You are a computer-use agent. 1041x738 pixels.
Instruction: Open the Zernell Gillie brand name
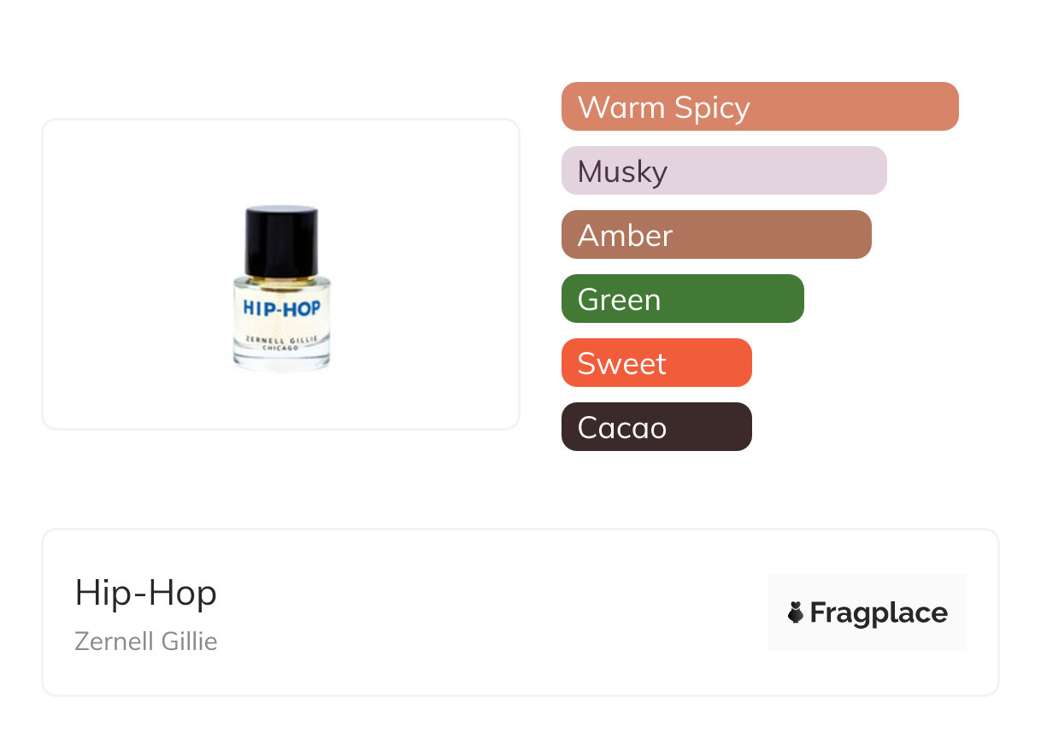[x=146, y=641]
